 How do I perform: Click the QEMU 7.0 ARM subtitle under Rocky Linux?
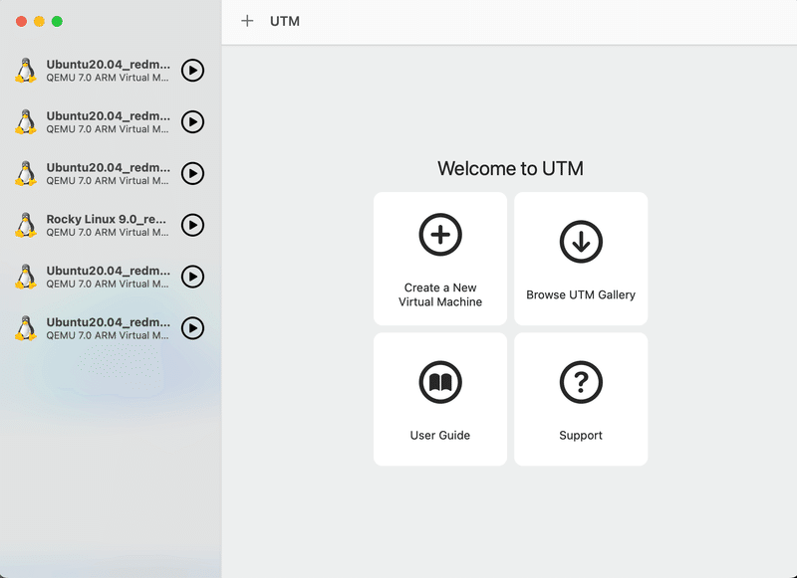pos(108,233)
